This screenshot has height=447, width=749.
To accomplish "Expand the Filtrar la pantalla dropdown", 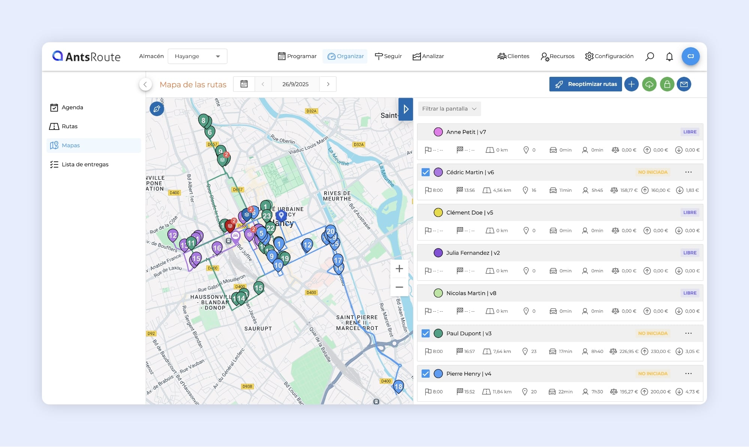I will coord(449,109).
